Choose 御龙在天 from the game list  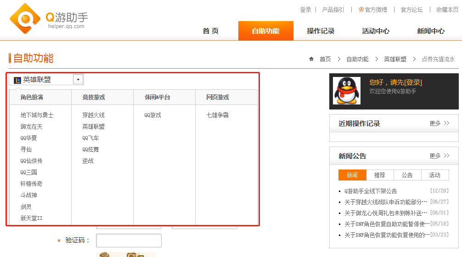tap(32, 127)
